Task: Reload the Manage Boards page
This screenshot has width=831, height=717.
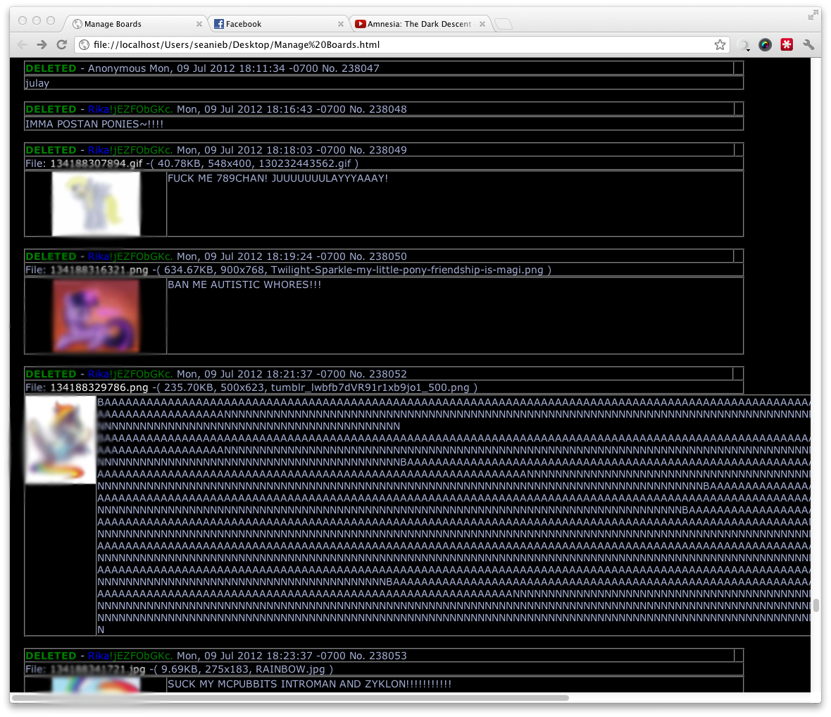Action: [61, 44]
